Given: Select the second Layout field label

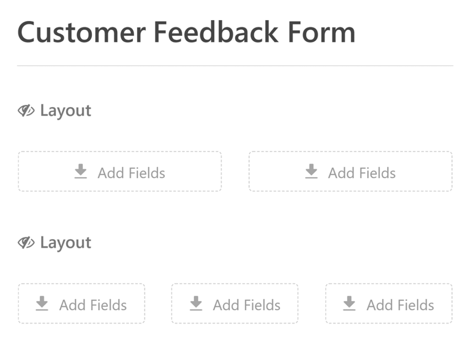Looking at the screenshot, I should coord(65,243).
